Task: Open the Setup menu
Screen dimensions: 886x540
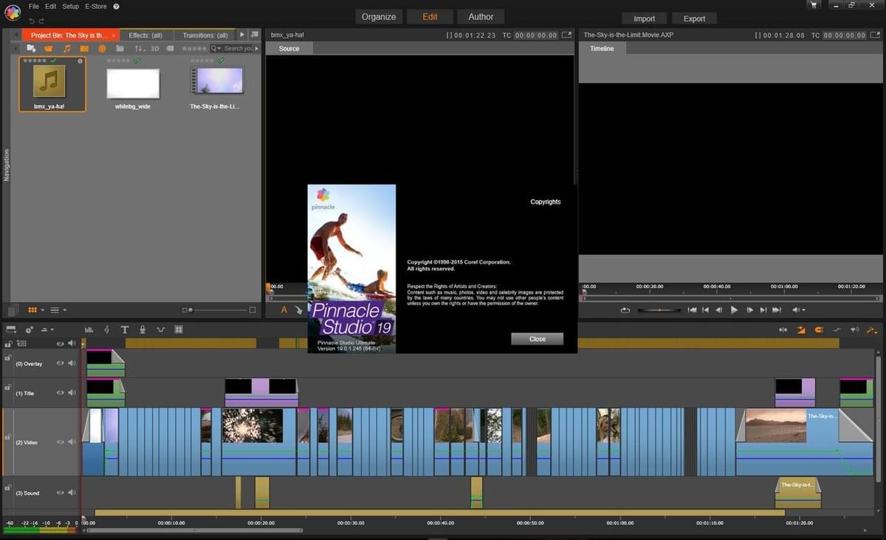Action: 70,6
